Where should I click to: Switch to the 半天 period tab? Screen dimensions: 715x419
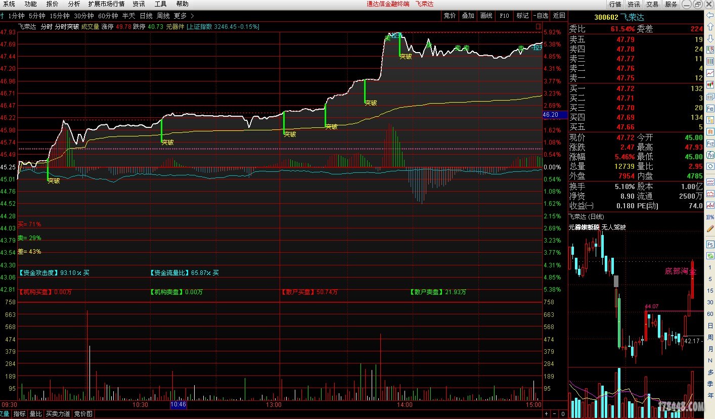(x=128, y=16)
